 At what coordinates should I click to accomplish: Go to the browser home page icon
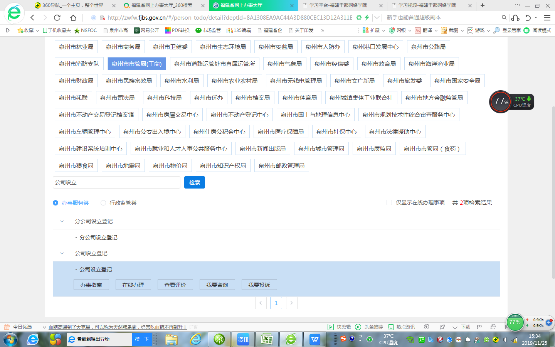(73, 18)
